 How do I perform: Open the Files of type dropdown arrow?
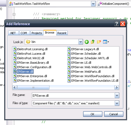[117, 103]
